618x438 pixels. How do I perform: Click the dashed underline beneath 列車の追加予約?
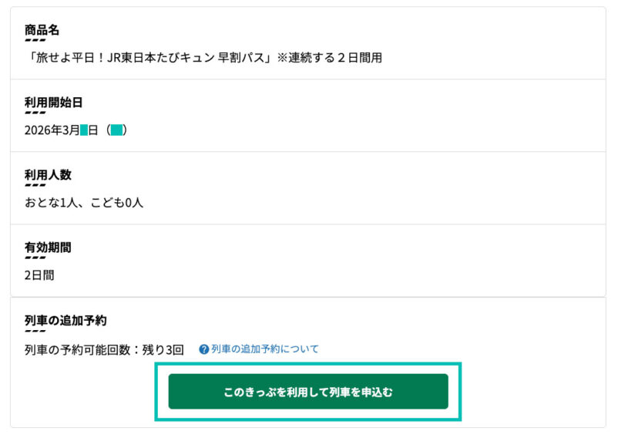(x=35, y=330)
